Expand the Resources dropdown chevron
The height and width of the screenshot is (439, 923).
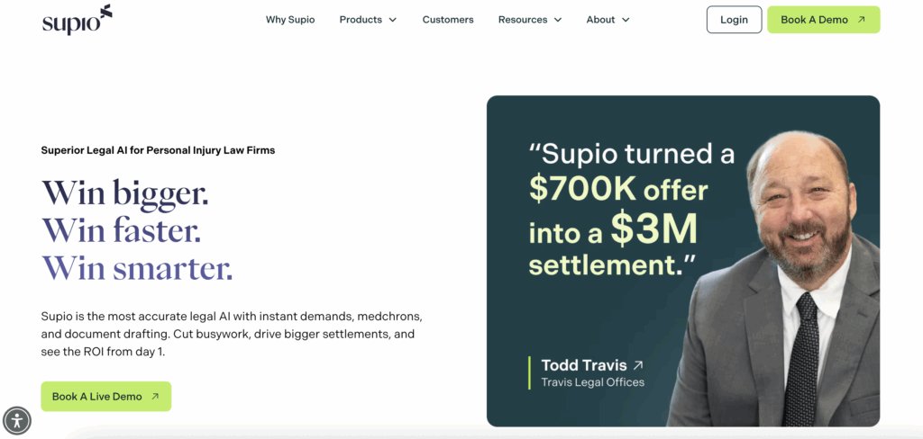(x=558, y=20)
